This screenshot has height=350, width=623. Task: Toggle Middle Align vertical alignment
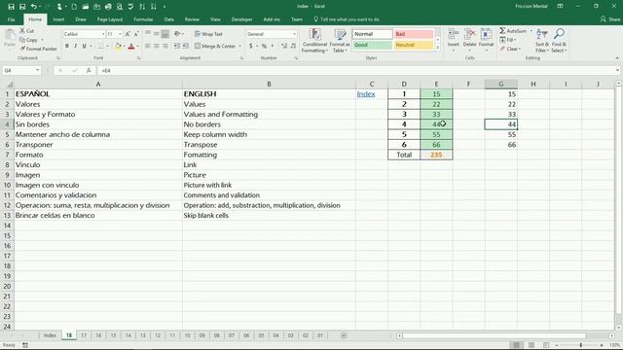[157, 34]
